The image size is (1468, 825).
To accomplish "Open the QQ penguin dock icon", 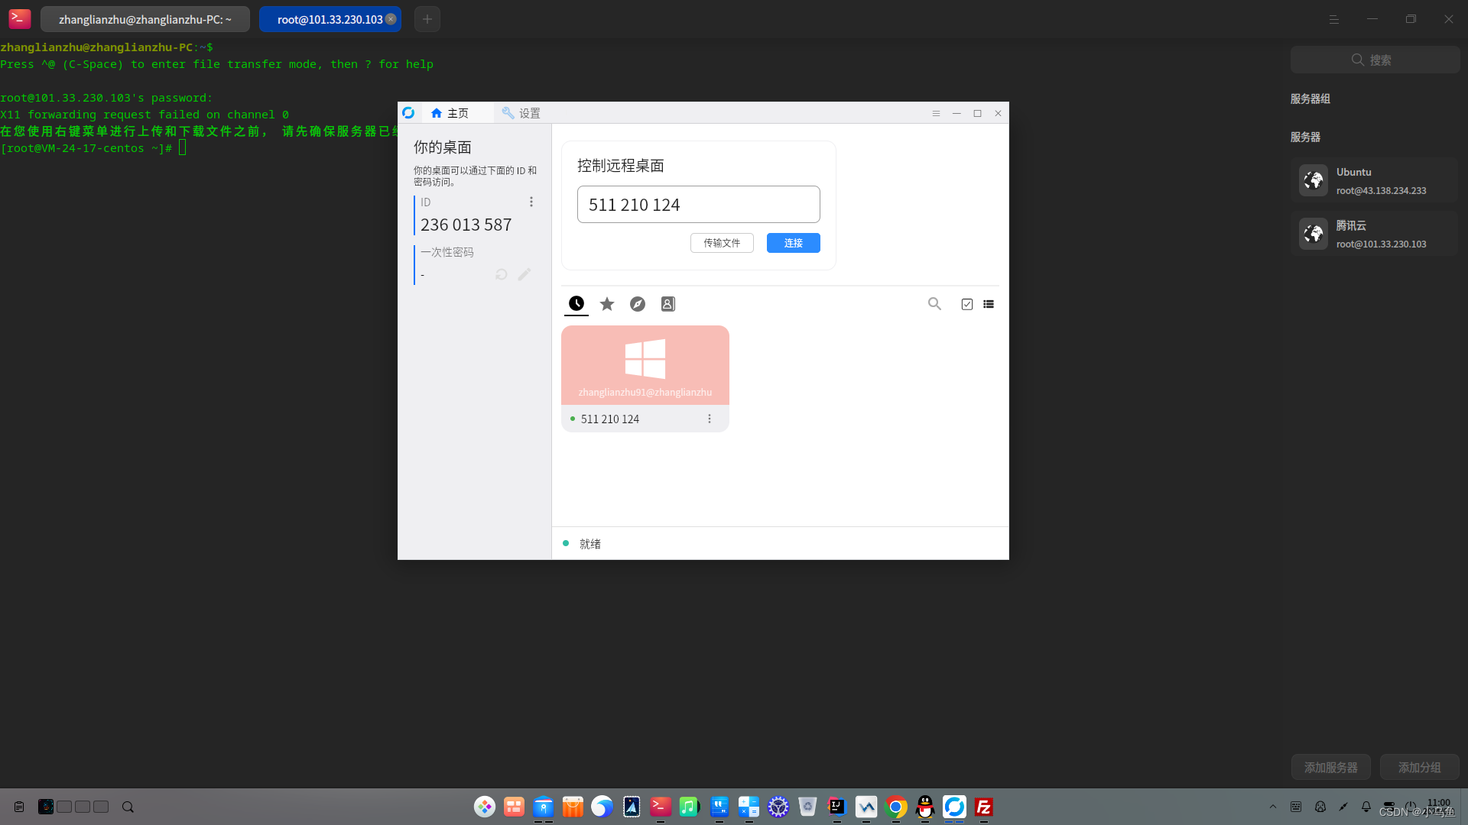I will 925,807.
